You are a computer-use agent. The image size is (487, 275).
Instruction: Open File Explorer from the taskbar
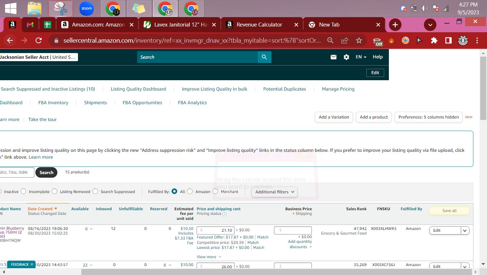(34, 8)
